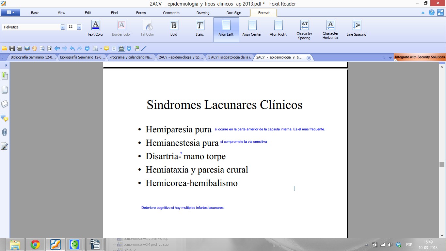Open the font size dropdown

click(x=79, y=27)
